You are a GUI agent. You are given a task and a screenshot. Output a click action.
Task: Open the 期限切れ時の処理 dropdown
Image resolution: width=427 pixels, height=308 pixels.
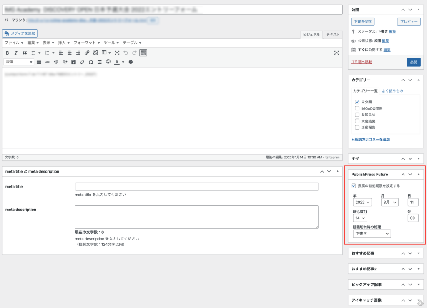coord(372,234)
